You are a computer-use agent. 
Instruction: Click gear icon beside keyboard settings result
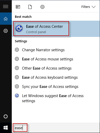17,77
